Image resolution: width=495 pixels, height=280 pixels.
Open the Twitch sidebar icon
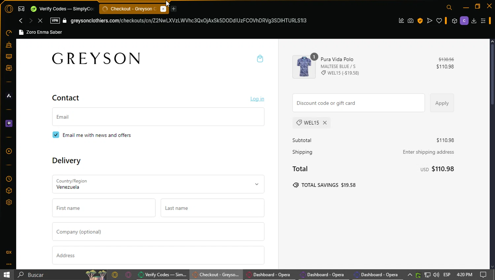click(x=9, y=123)
